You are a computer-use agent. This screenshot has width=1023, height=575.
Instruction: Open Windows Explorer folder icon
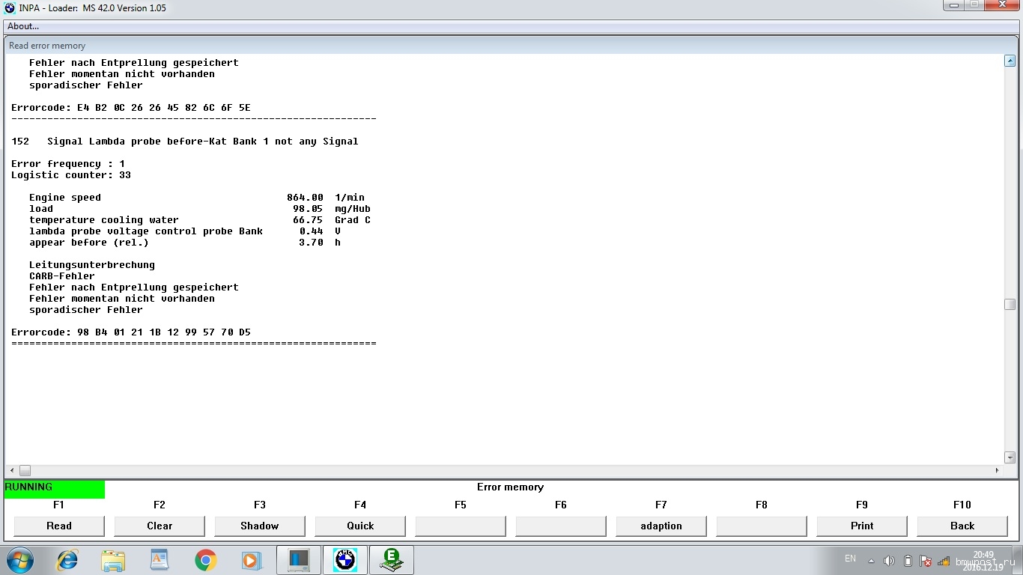point(113,560)
